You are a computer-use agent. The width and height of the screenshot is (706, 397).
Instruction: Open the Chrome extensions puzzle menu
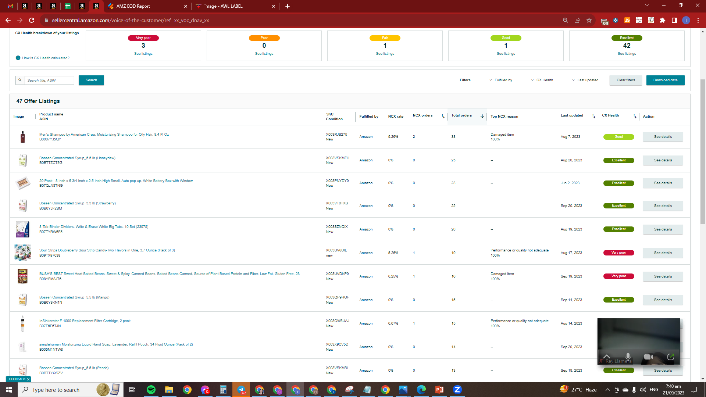(x=663, y=20)
